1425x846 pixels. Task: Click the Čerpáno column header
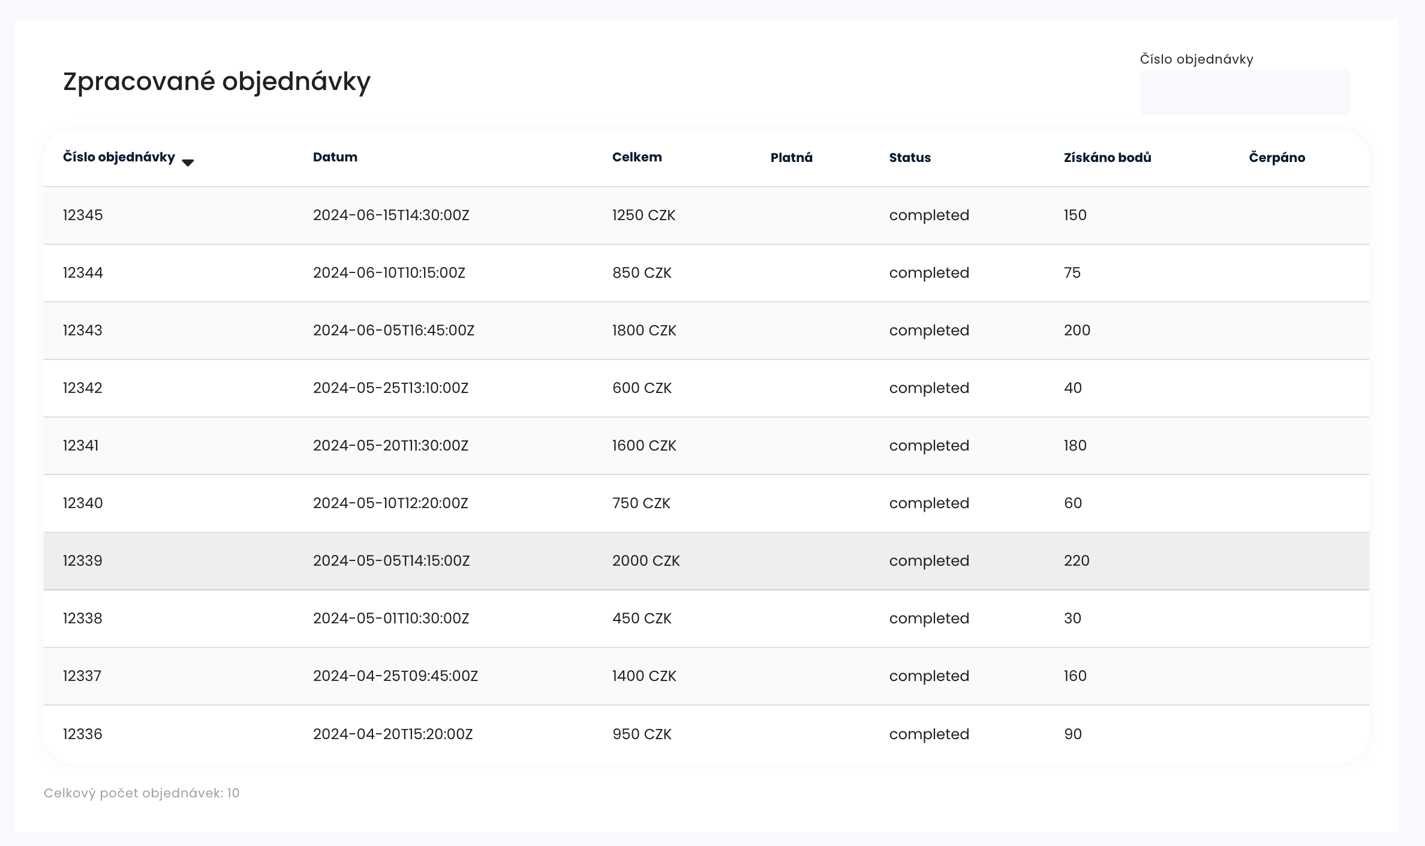tap(1276, 158)
